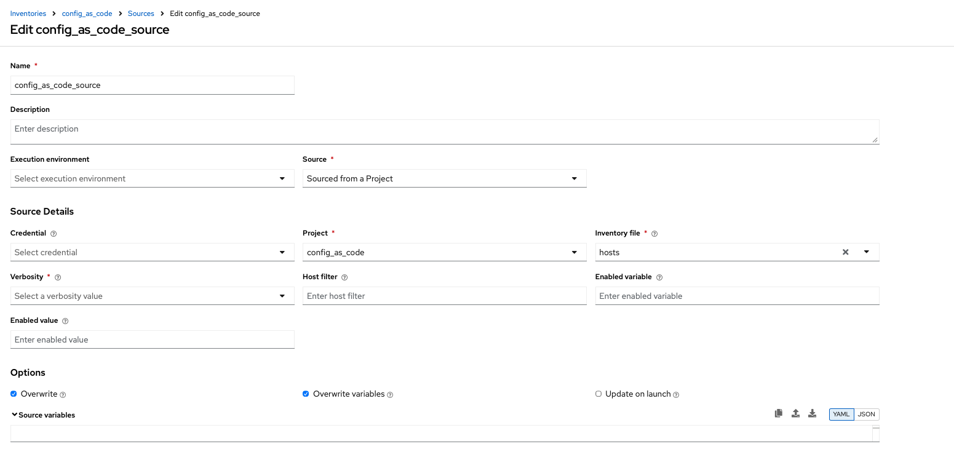Copy source variables to clipboard icon
The height and width of the screenshot is (460, 954).
[x=778, y=414]
